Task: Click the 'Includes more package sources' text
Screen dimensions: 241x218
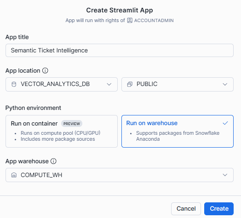Action: pyautogui.click(x=58, y=139)
